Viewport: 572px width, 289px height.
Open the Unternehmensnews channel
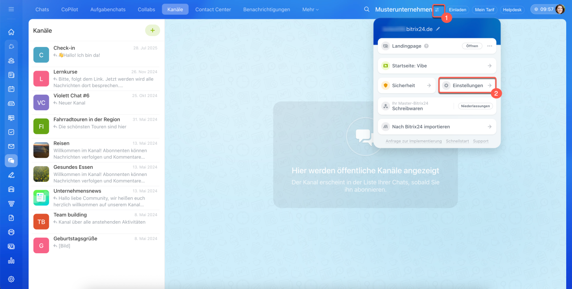pos(96,197)
